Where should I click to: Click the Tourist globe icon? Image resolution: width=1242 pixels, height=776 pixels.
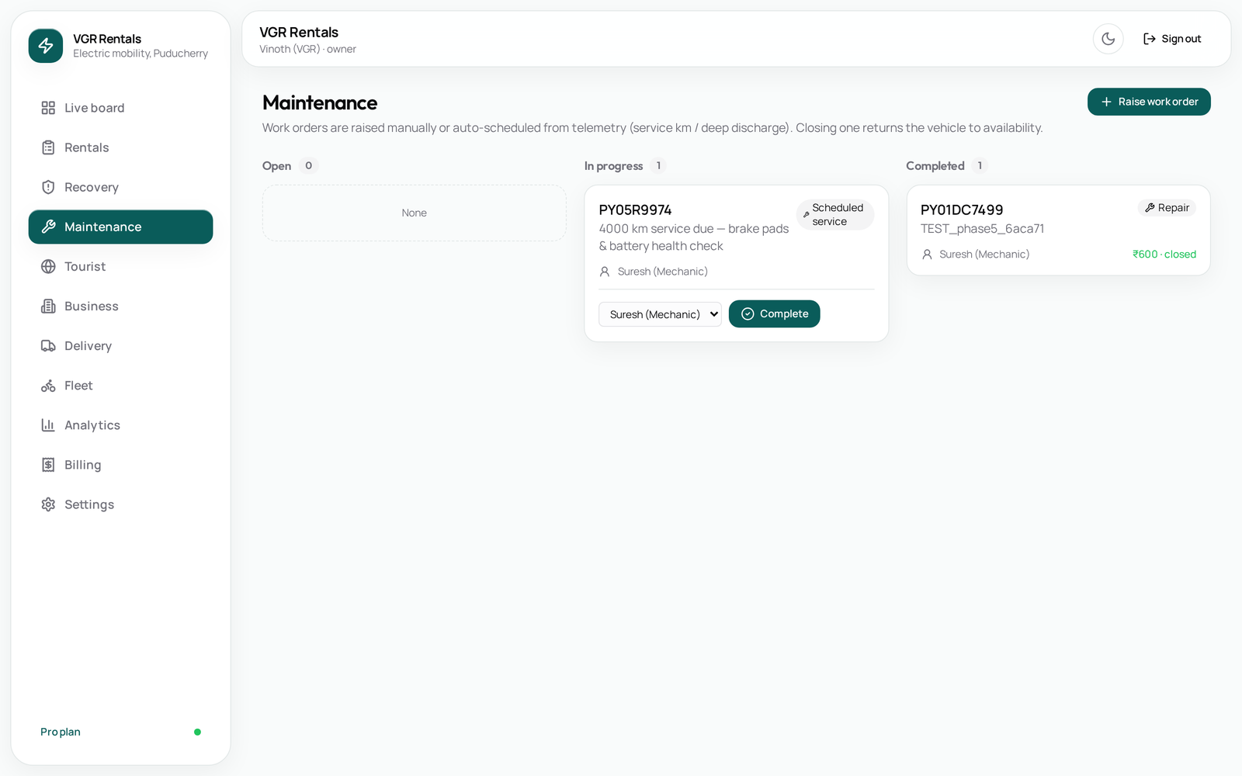[x=48, y=266]
